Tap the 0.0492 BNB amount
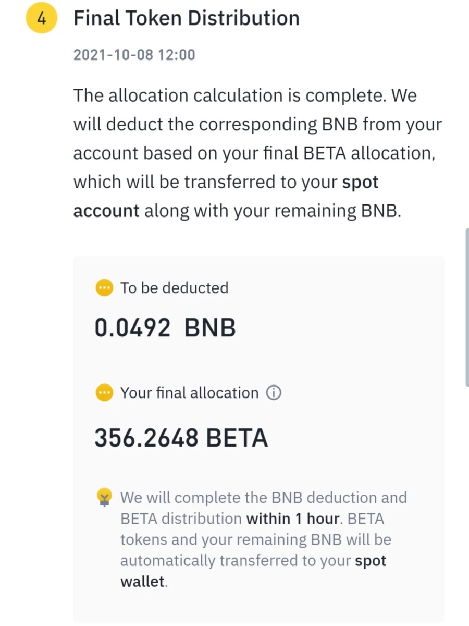Image resolution: width=469 pixels, height=626 pixels. (165, 328)
